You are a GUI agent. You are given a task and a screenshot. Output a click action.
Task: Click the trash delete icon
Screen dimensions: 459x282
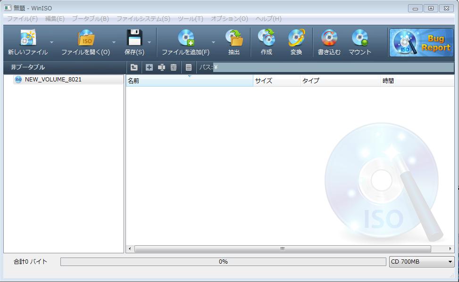(x=174, y=67)
